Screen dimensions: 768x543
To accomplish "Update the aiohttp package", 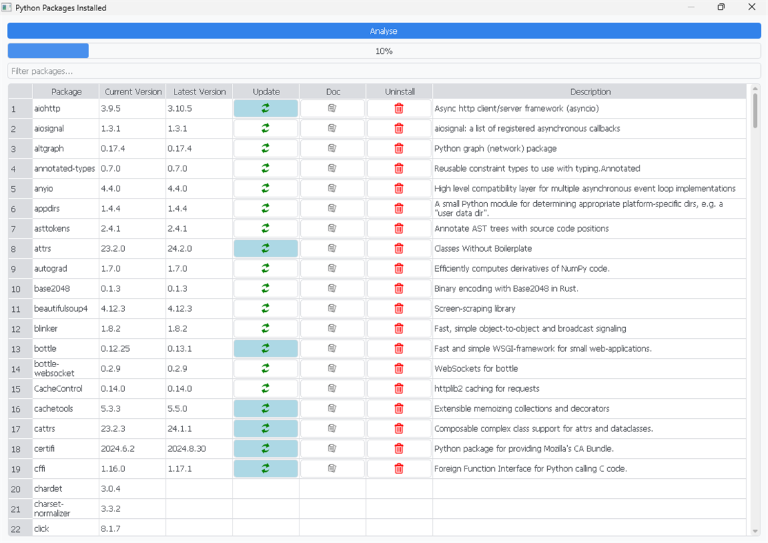I will [x=266, y=108].
